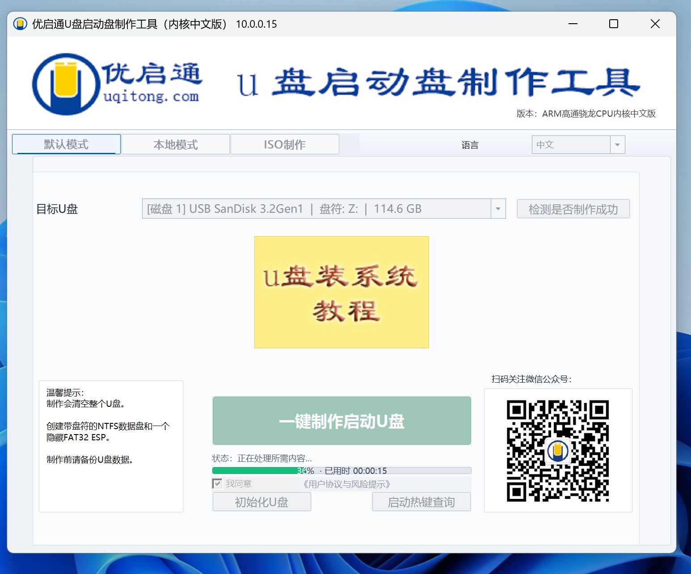Screen dimensions: 691x574
Task: Close the 优启通 window
Action: 655,24
